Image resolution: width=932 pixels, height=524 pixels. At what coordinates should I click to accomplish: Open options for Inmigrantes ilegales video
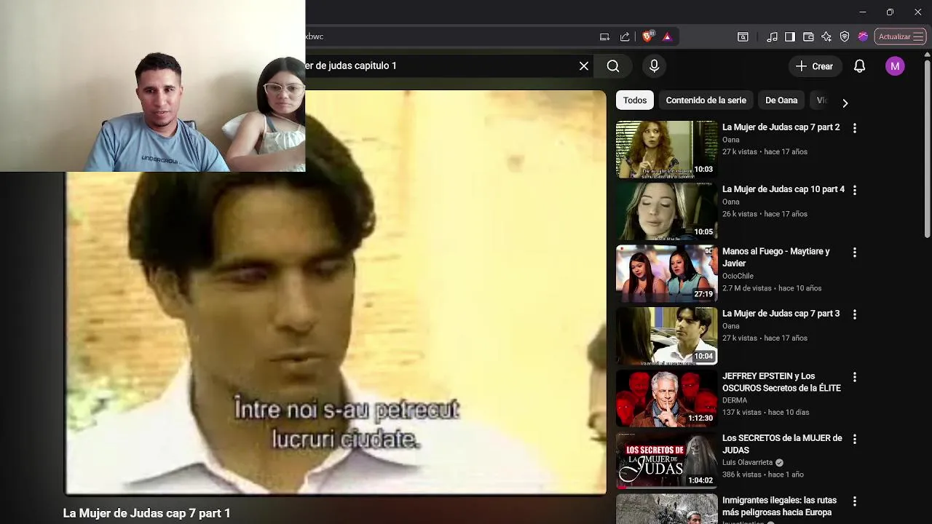(855, 501)
